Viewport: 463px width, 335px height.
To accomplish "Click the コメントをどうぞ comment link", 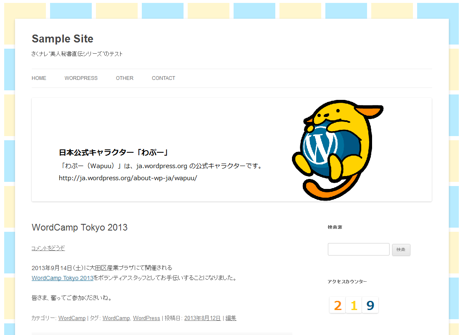I will tap(48, 248).
